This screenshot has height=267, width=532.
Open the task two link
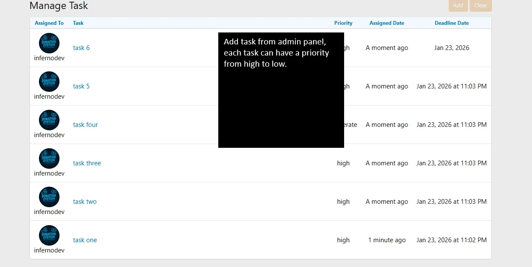85,202
